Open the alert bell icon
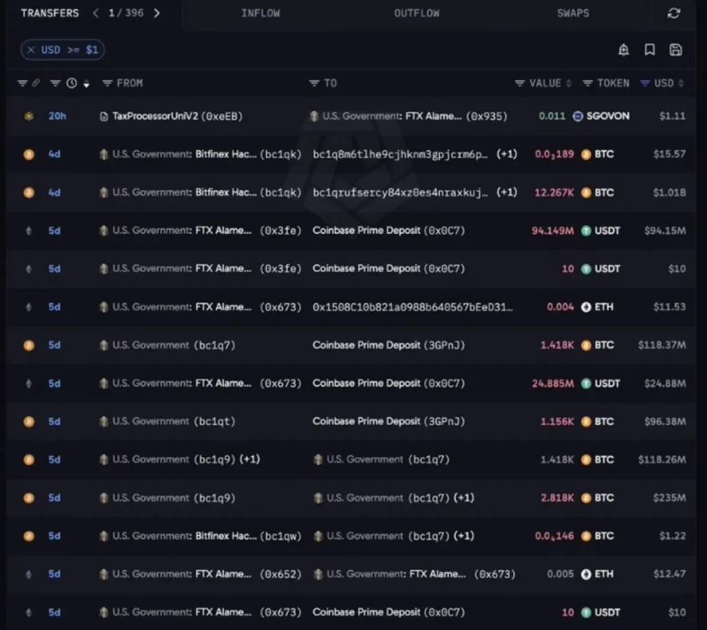Image resolution: width=707 pixels, height=630 pixels. pyautogui.click(x=623, y=50)
